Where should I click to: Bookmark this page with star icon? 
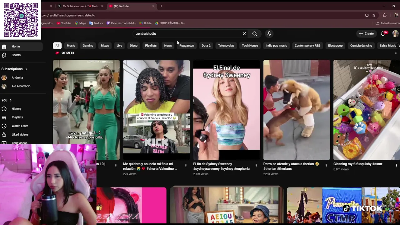[374, 15]
